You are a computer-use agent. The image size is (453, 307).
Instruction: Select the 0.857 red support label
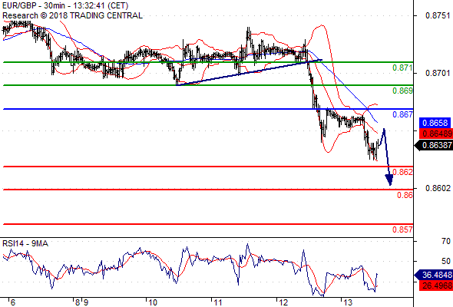pos(402,230)
